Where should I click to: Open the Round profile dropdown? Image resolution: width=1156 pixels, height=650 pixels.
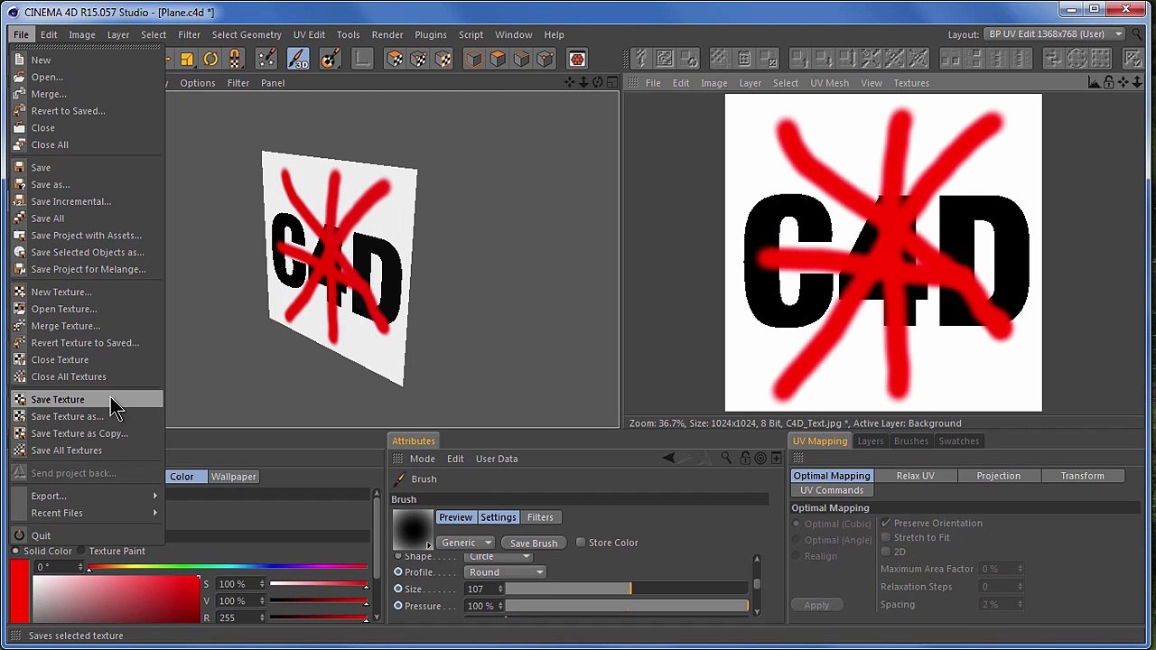tap(506, 572)
